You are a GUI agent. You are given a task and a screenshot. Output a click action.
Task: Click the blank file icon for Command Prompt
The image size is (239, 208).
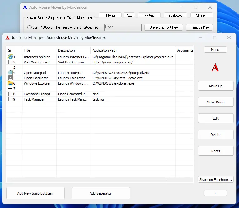(10, 94)
